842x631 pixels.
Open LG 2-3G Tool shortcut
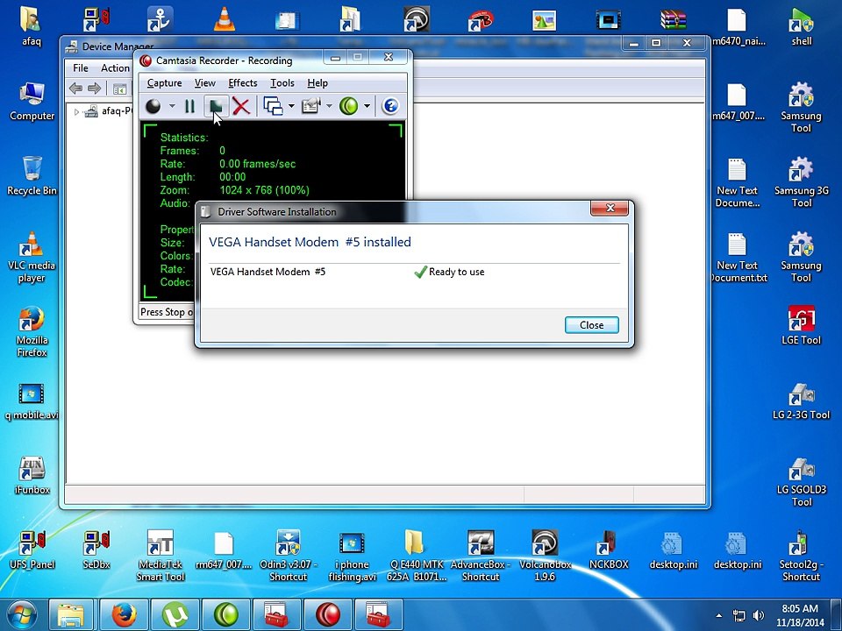tap(801, 401)
